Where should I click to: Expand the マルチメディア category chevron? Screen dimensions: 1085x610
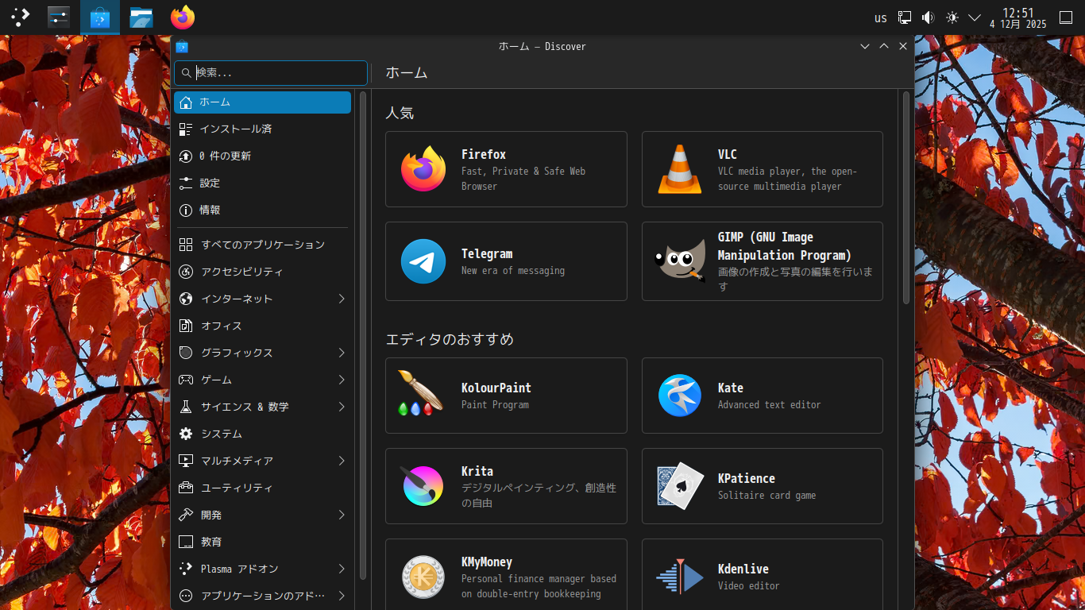click(x=342, y=461)
